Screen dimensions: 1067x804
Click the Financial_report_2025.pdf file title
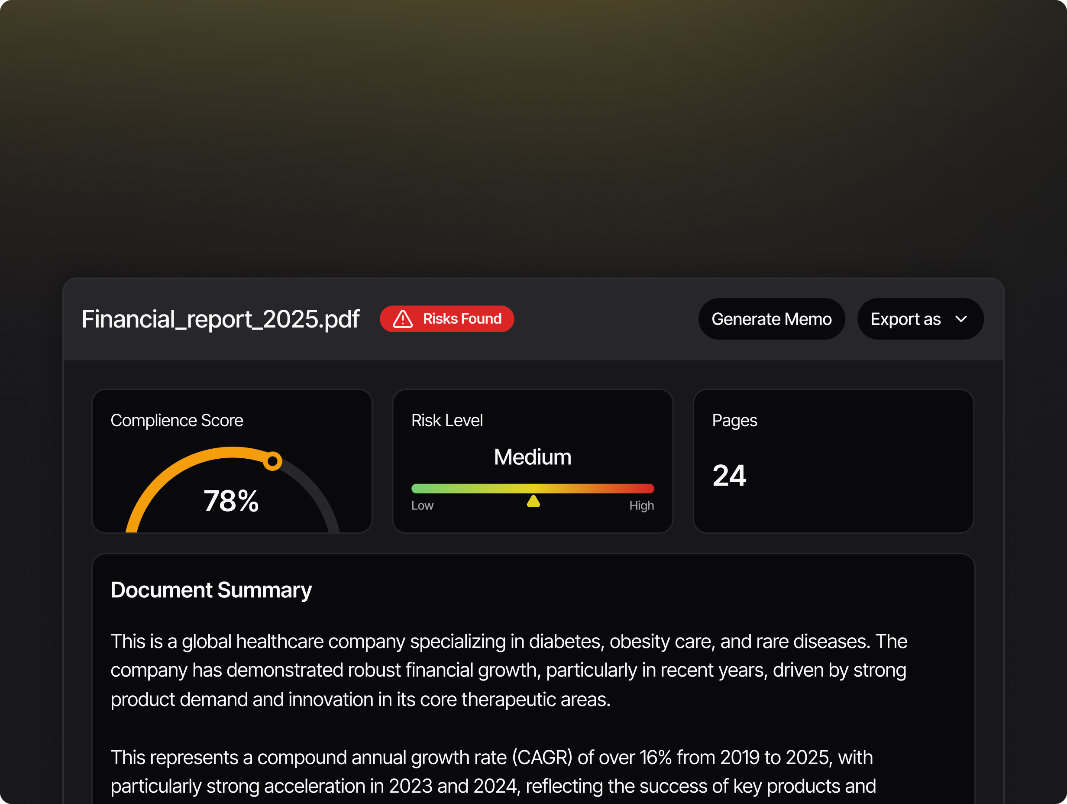[x=220, y=319]
